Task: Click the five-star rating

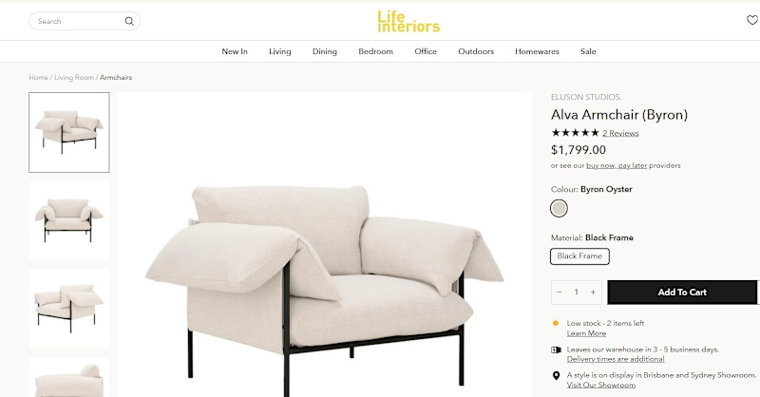Action: click(x=575, y=132)
